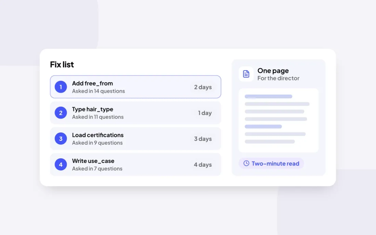Click Asked in 7 questions text
This screenshot has width=376, height=235.
pyautogui.click(x=97, y=169)
